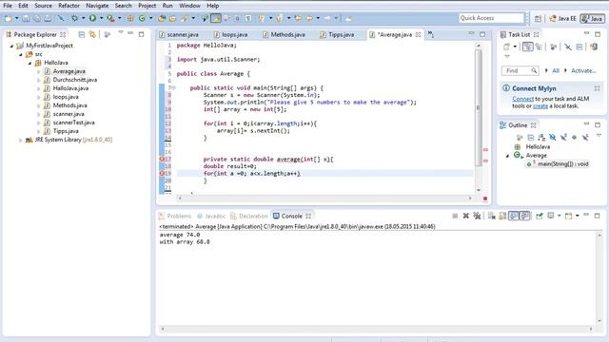Toggle Scheduled view in Task List
The image size is (609, 342).
click(x=539, y=47)
